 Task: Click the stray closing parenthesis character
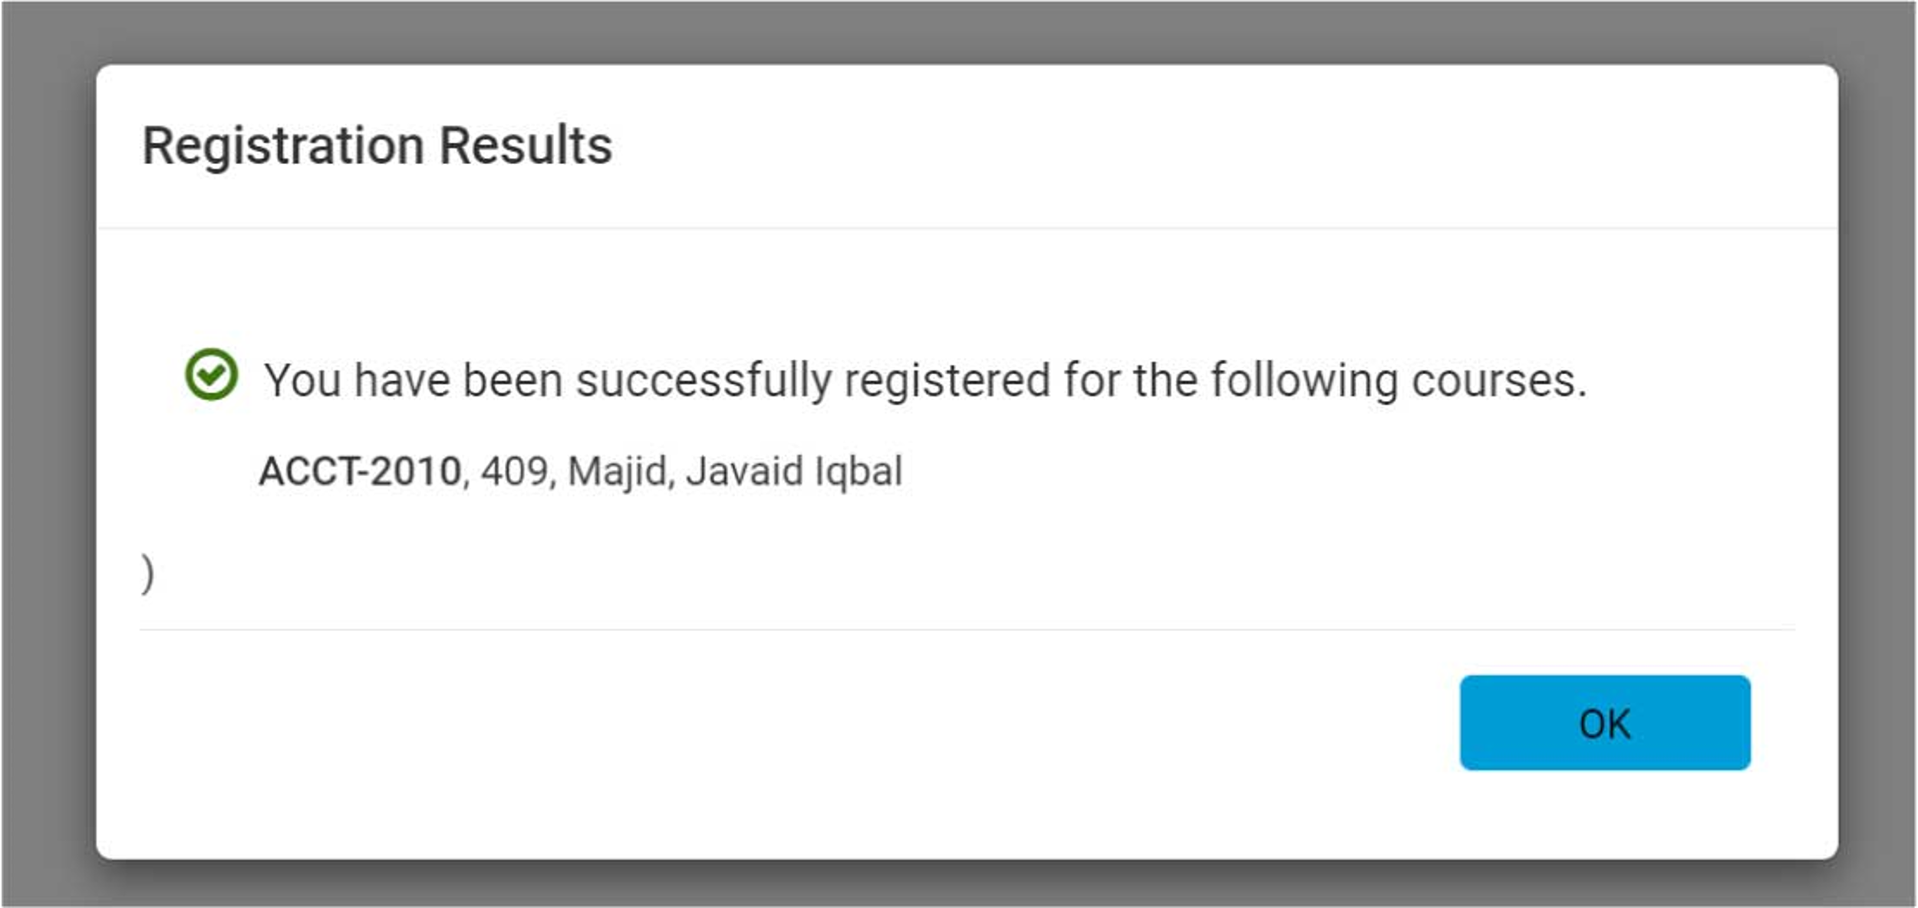(x=147, y=574)
